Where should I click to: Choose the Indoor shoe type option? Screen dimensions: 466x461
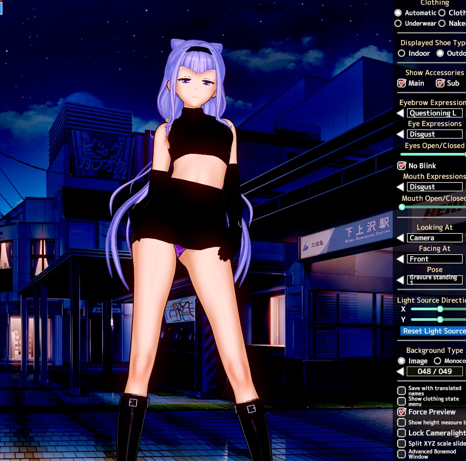click(x=401, y=53)
